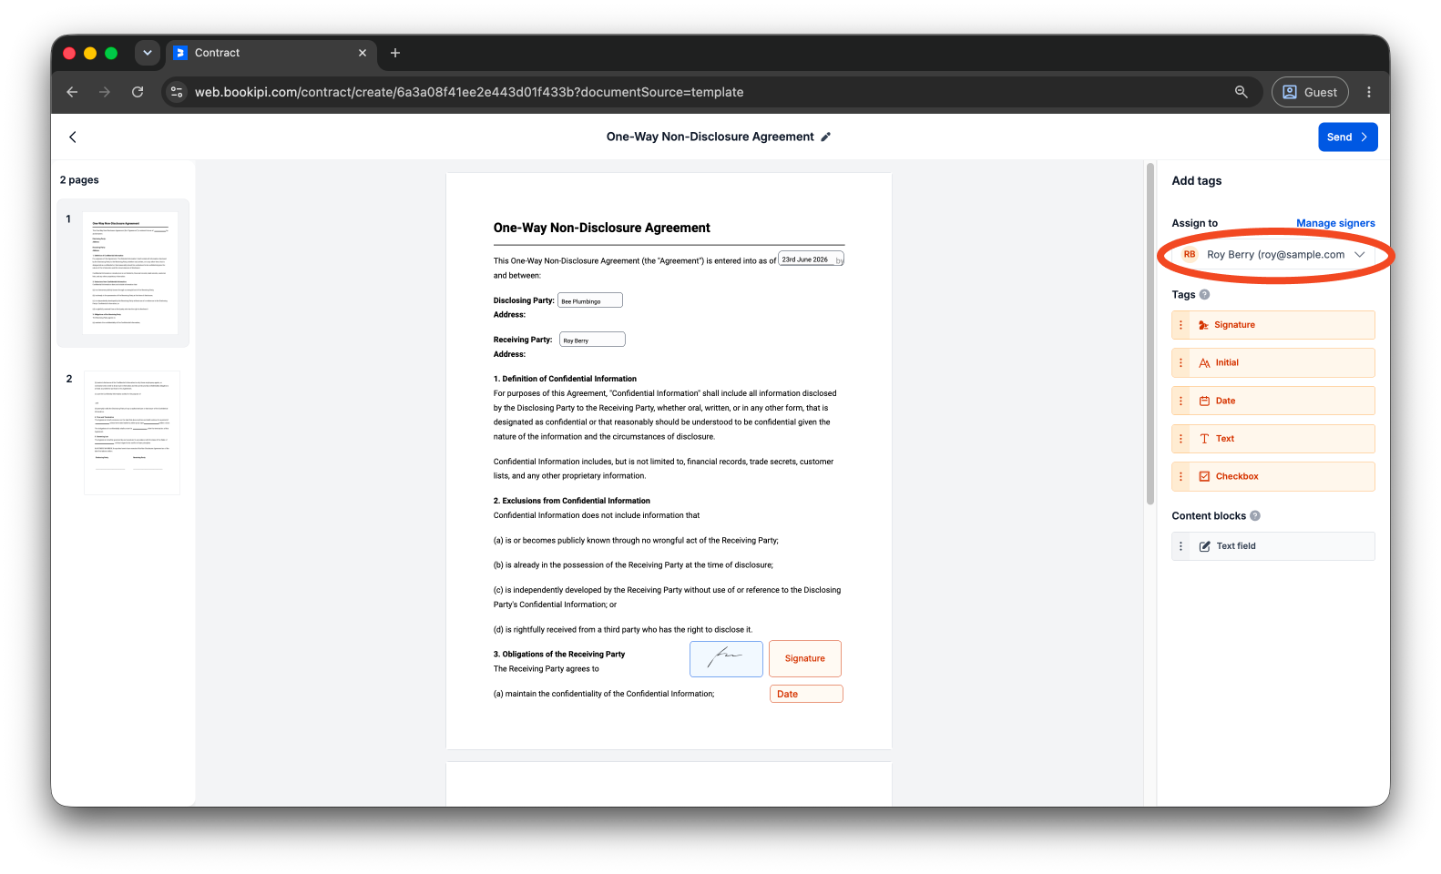Click the Signature tag's icon

point(1203,325)
